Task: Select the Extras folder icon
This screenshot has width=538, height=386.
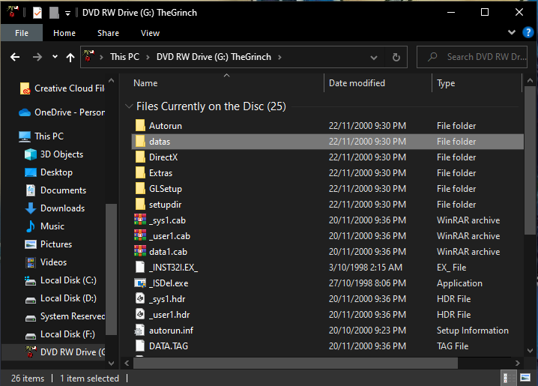Action: 140,173
